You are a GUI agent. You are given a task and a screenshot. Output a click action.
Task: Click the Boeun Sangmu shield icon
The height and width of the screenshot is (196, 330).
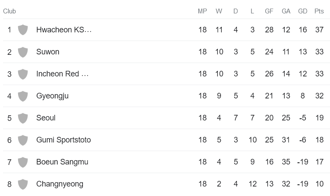(x=23, y=162)
